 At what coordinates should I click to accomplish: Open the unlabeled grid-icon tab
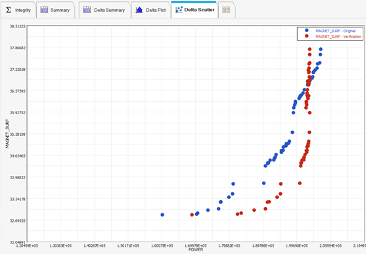(x=227, y=10)
